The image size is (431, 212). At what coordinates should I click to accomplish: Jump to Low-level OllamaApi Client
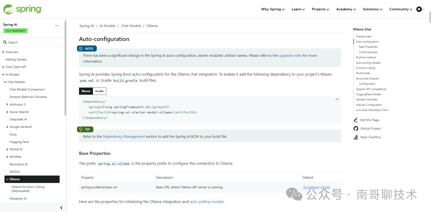click(372, 110)
